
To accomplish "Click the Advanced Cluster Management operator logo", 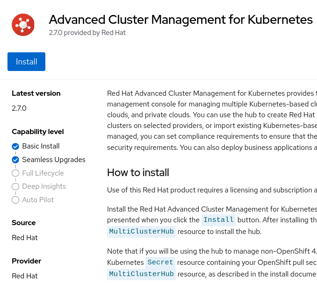I will tap(23, 25).
